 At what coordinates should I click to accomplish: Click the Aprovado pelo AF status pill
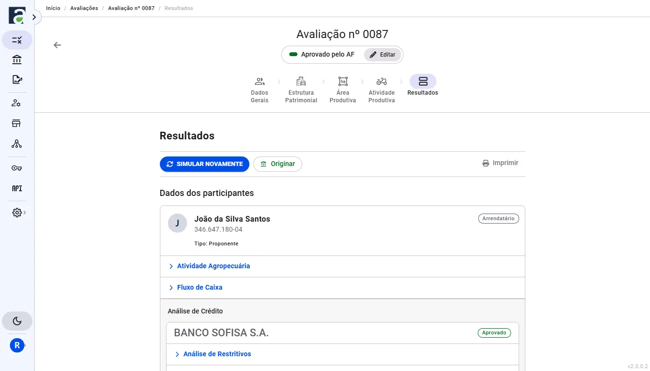(x=323, y=54)
